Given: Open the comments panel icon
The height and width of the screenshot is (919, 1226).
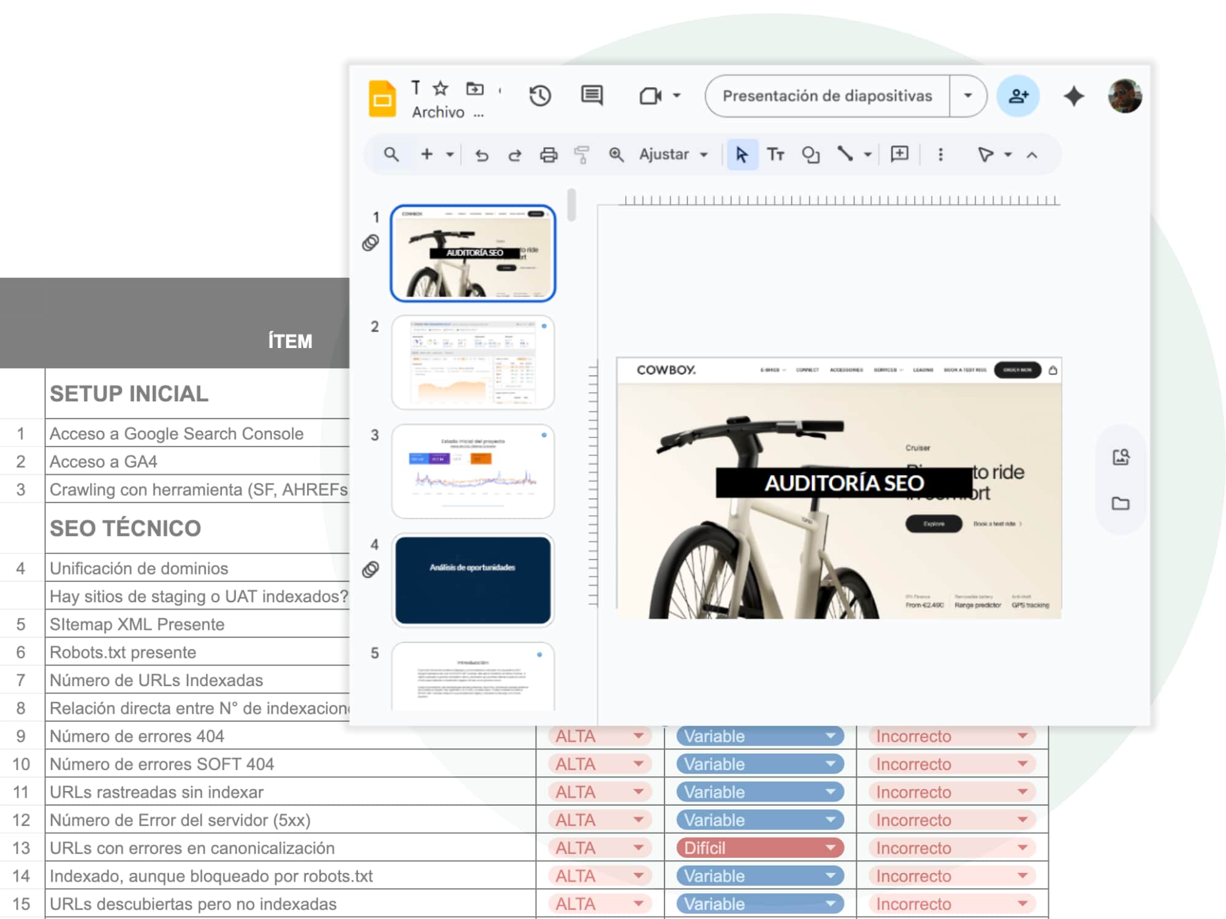Looking at the screenshot, I should point(592,96).
